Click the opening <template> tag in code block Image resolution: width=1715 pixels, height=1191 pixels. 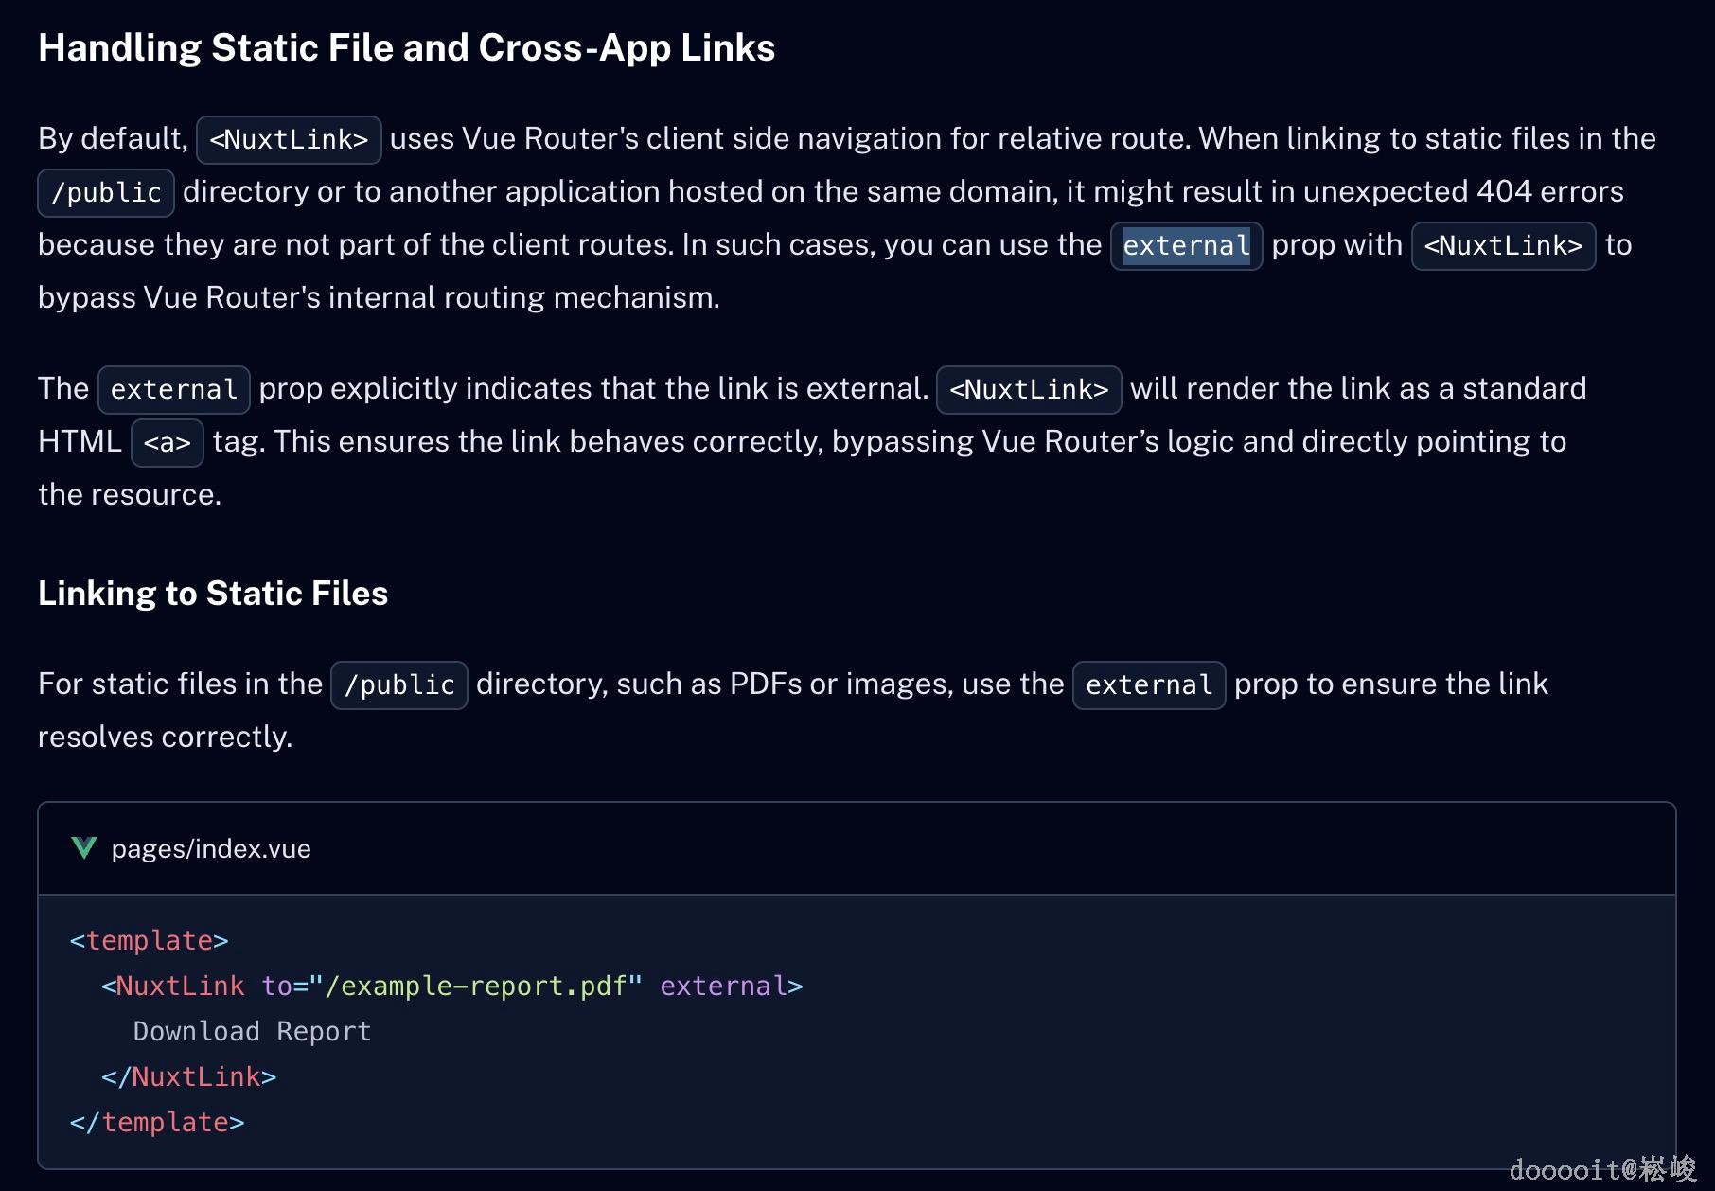[x=150, y=940]
